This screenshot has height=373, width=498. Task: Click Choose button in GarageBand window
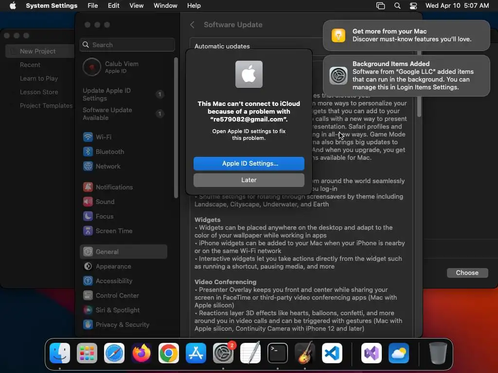467,273
